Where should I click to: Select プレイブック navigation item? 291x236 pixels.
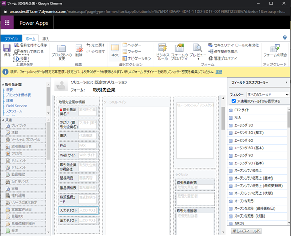pyautogui.click(x=23, y=126)
